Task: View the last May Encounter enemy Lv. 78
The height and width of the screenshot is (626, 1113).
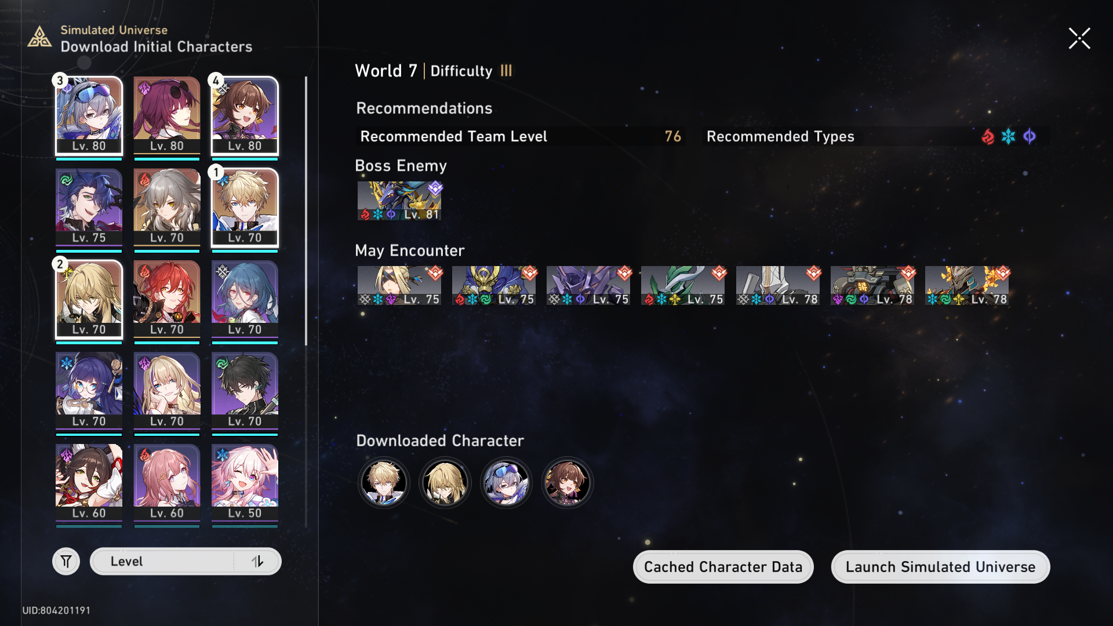Action: (x=967, y=286)
